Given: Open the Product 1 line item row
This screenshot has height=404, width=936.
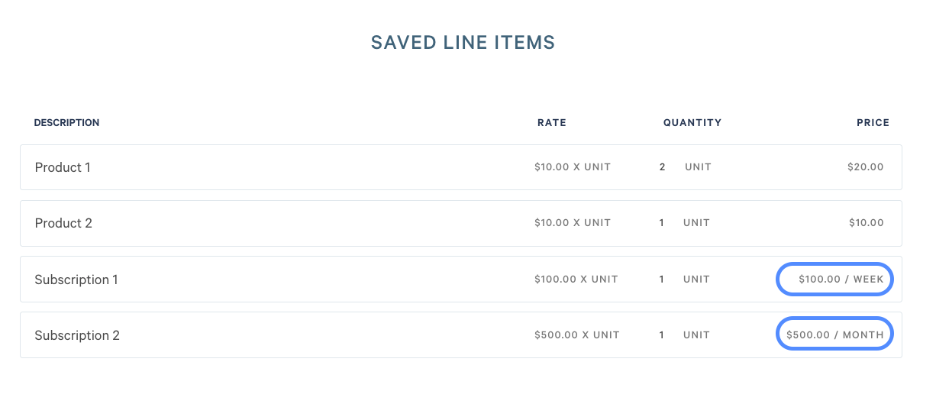Looking at the screenshot, I should (x=461, y=167).
